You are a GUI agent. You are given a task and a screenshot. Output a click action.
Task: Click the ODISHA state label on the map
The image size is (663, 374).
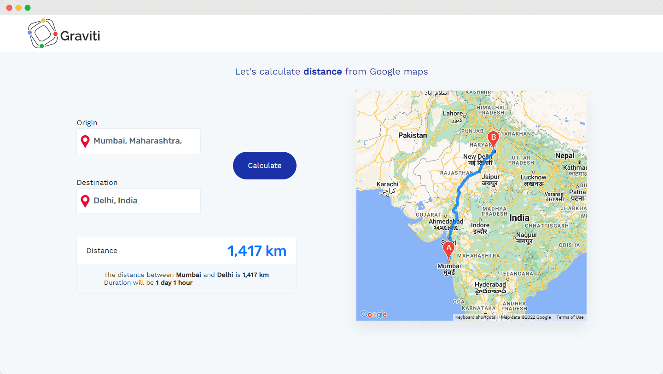click(x=570, y=245)
